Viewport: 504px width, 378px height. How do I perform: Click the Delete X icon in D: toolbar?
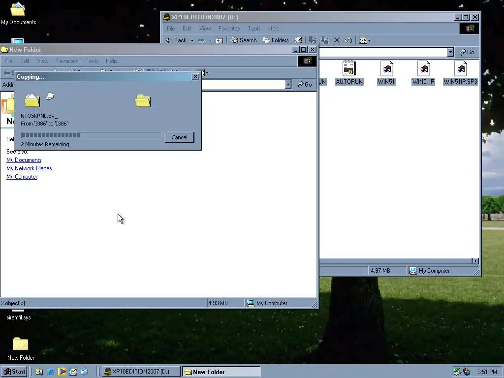(x=337, y=40)
